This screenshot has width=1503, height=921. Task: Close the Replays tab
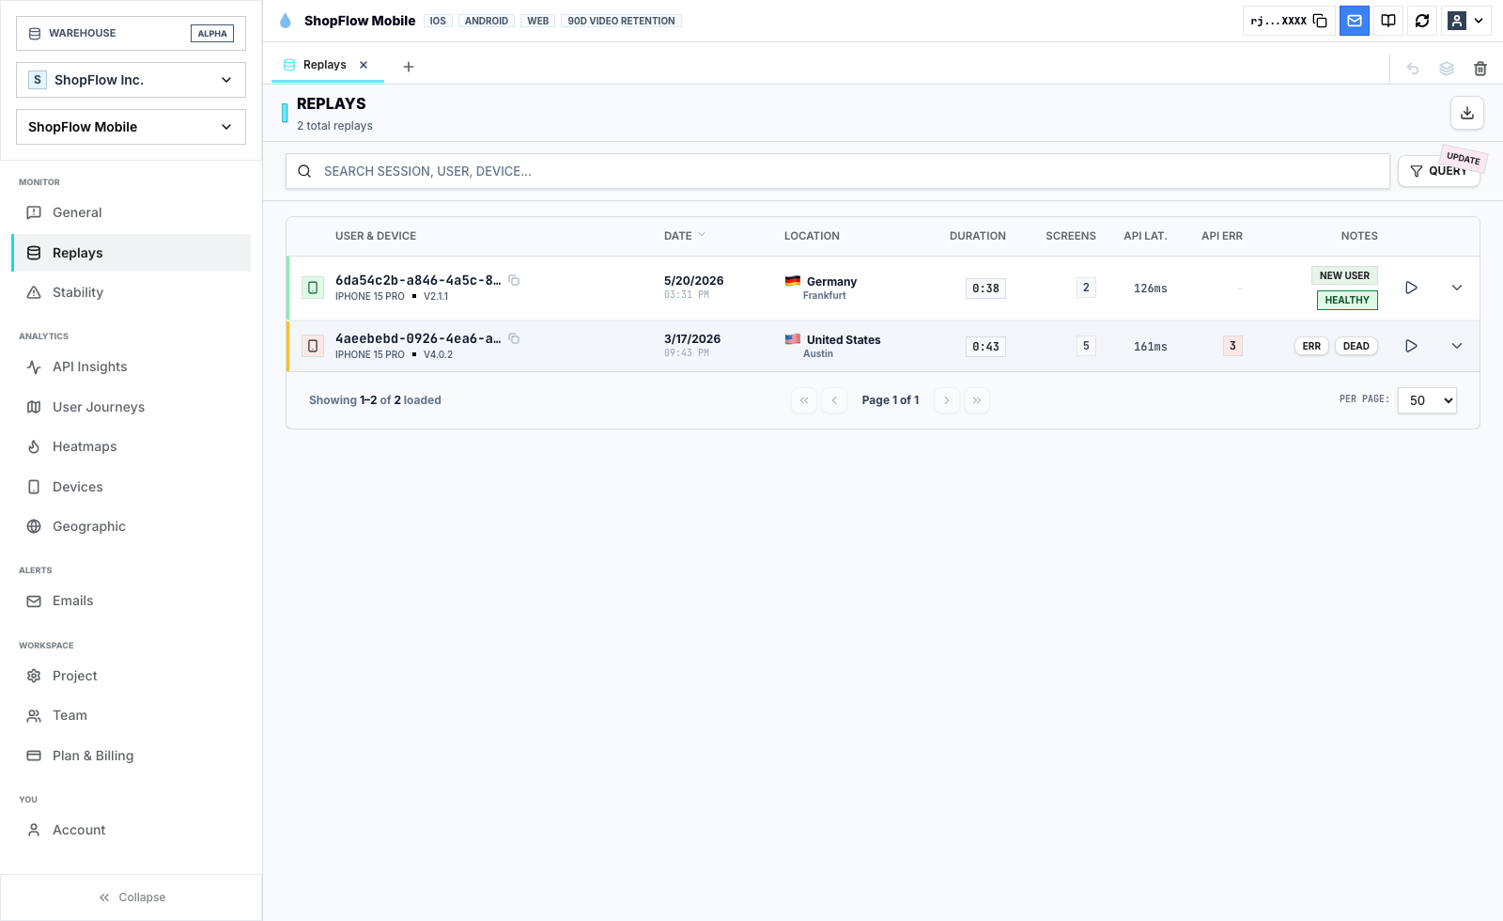pos(364,65)
